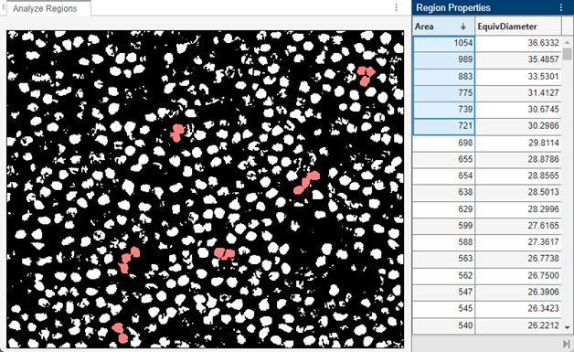Select the Area cell with value 739
This screenshot has width=574, height=352.
click(x=443, y=109)
